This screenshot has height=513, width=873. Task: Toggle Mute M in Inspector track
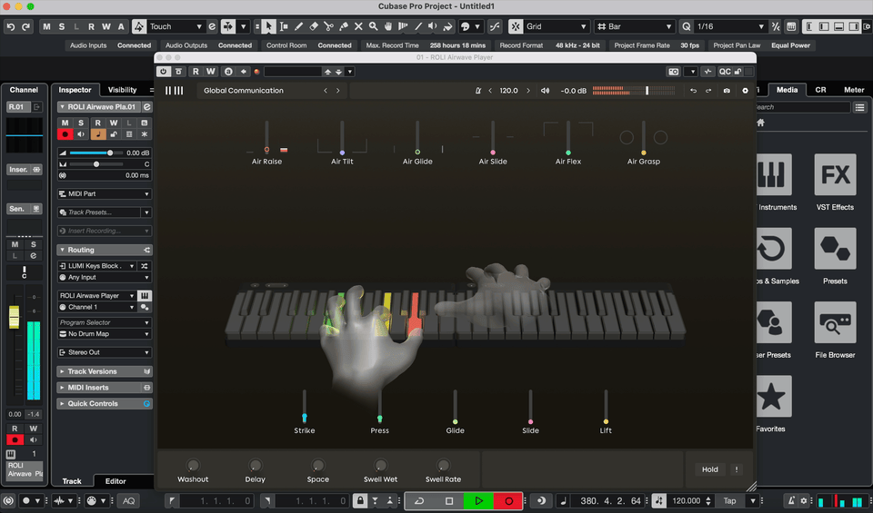pyautogui.click(x=65, y=123)
